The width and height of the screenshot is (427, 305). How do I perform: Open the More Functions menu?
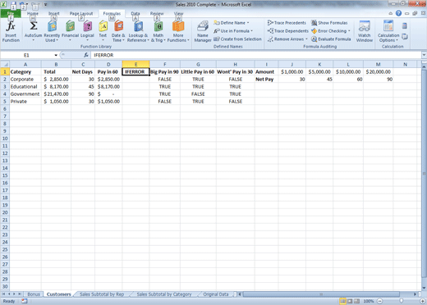(x=178, y=32)
